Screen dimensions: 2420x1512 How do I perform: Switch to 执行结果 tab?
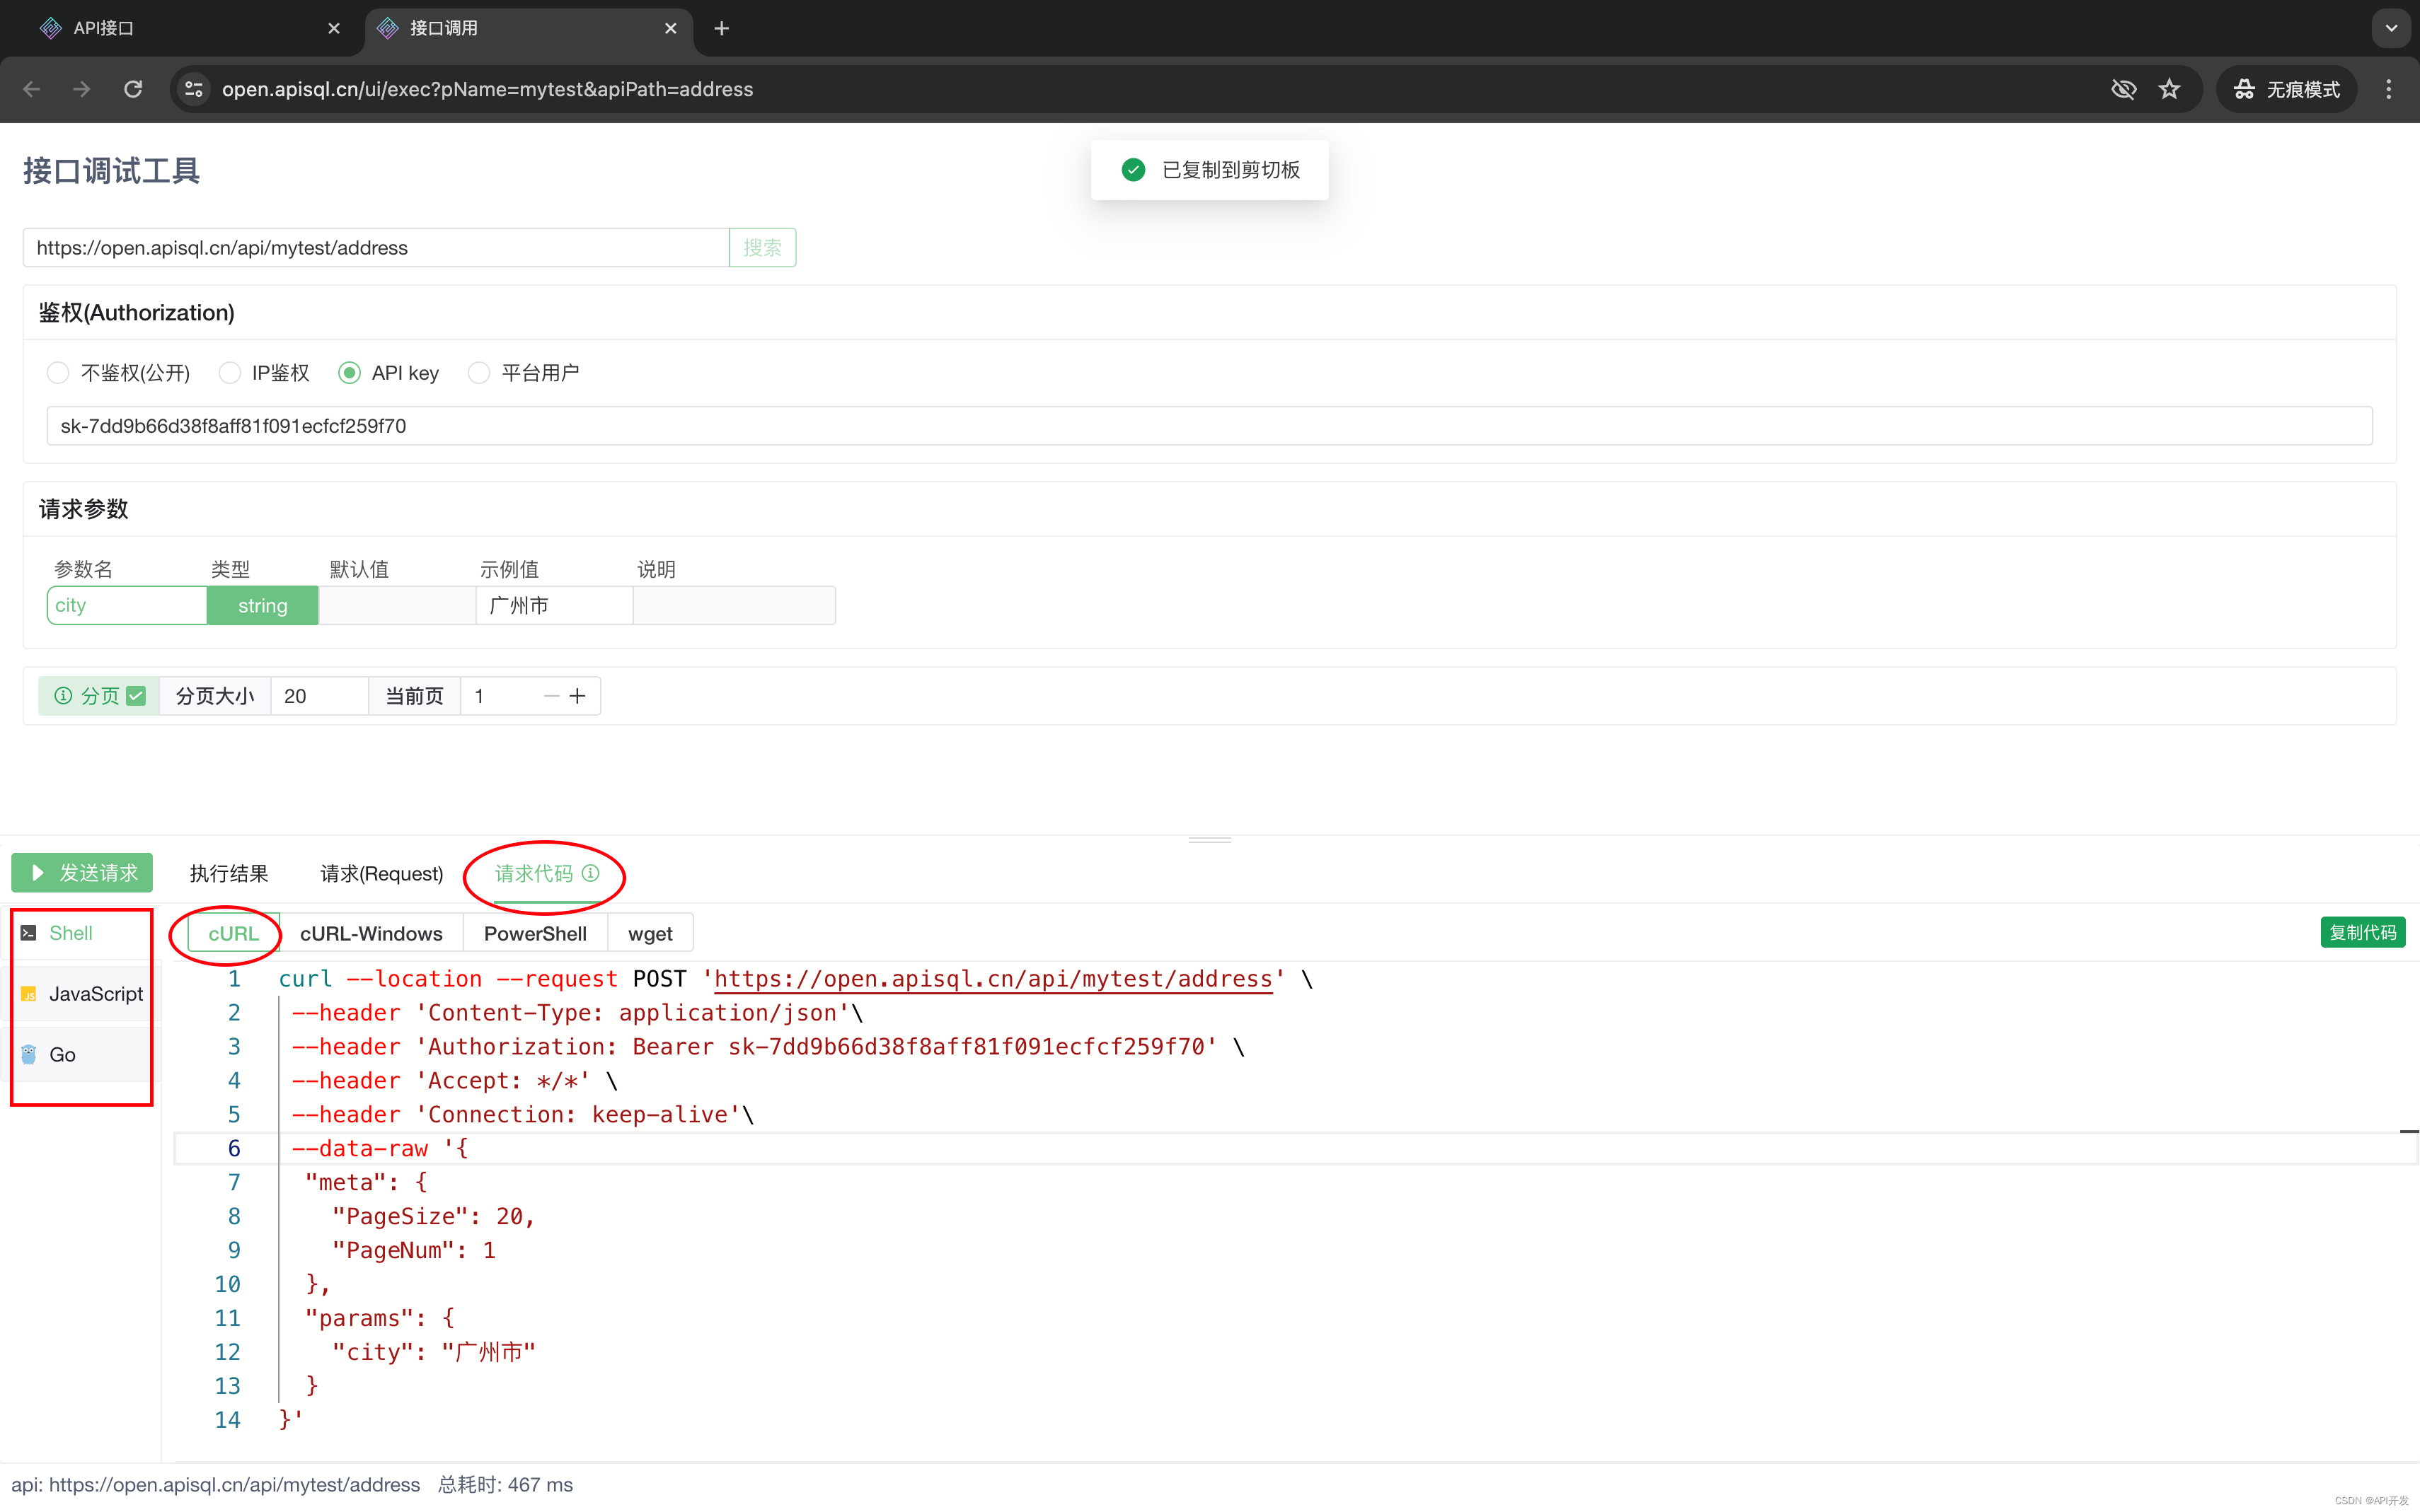coord(229,873)
